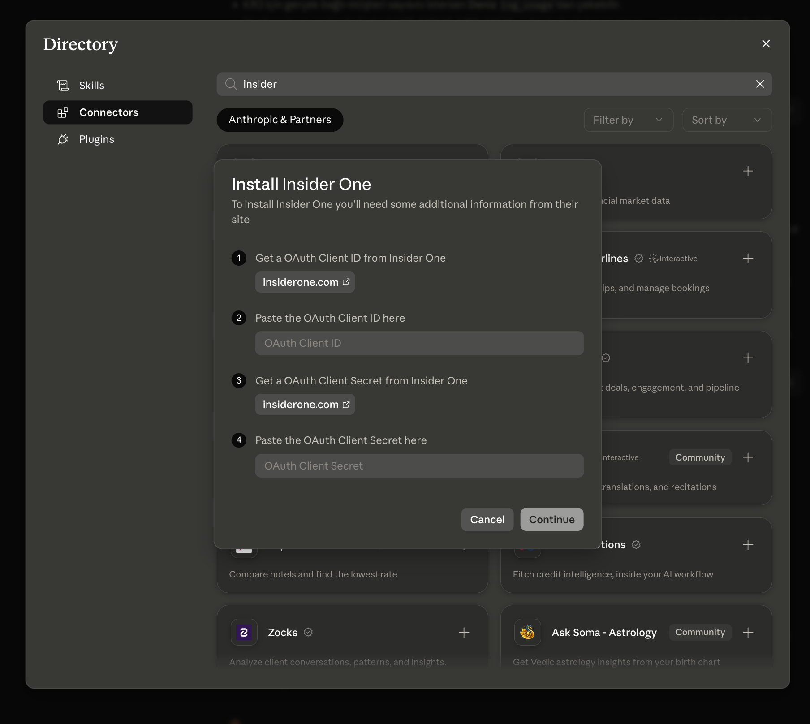Screen dimensions: 810x724
Task: Open the Sort by dropdown
Action: 727,120
